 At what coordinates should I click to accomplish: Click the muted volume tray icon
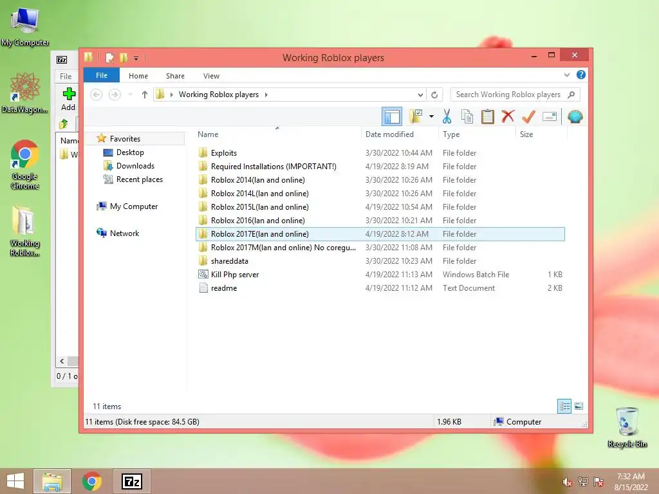pos(567,482)
